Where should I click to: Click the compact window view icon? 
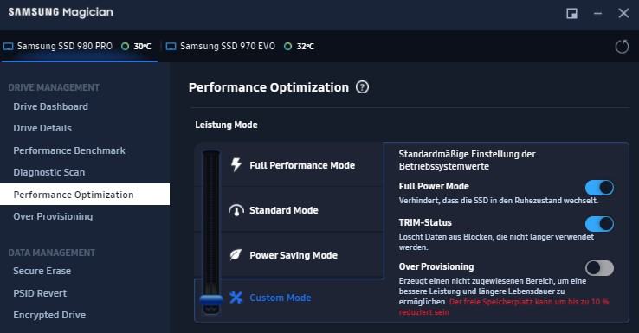pyautogui.click(x=571, y=14)
